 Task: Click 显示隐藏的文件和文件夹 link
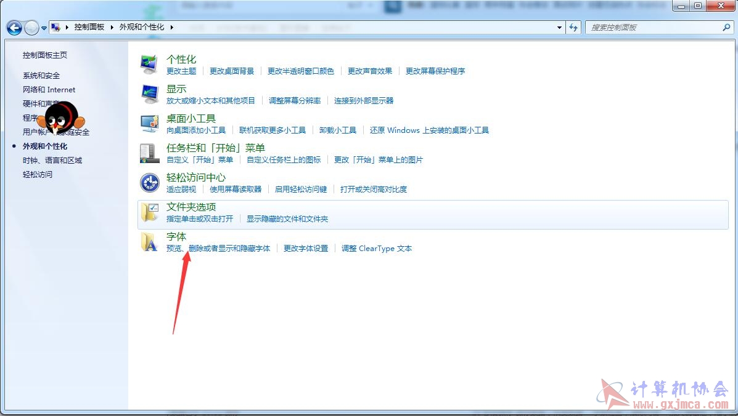pos(287,219)
